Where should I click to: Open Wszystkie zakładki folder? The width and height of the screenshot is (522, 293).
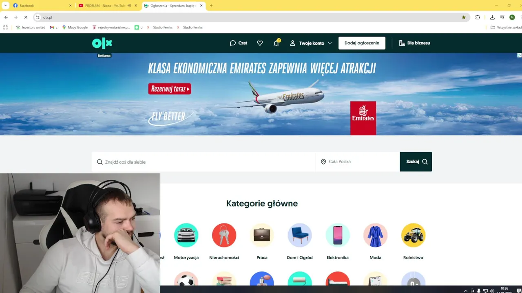tap(506, 27)
